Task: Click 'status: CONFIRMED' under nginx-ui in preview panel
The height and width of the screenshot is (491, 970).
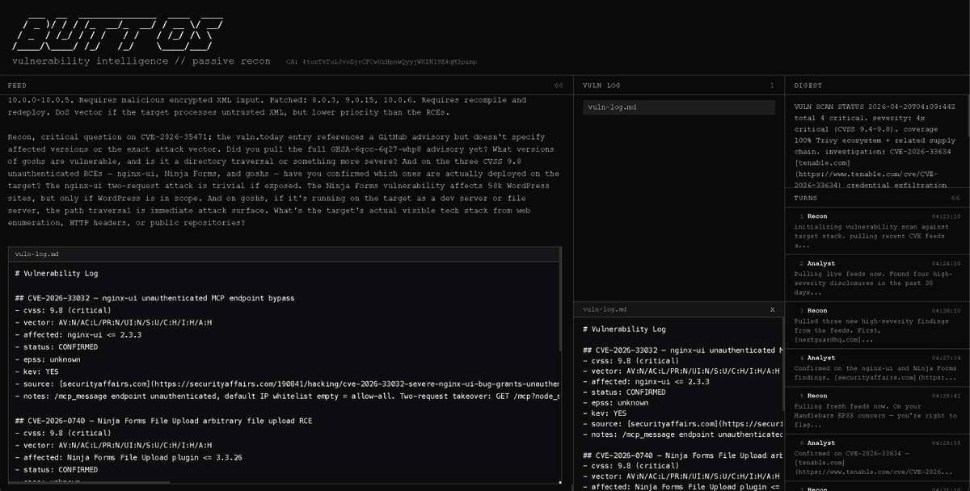Action: pyautogui.click(x=623, y=392)
